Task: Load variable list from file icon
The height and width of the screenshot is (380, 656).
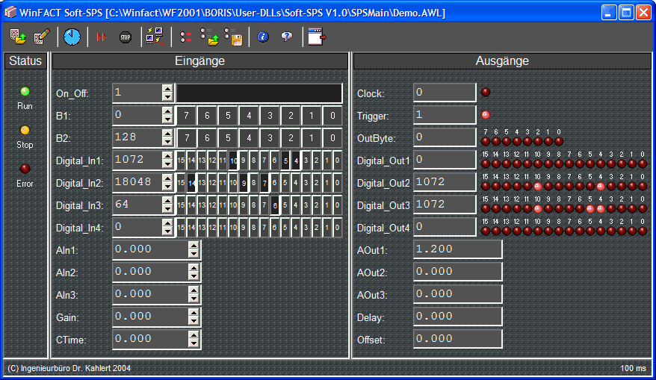Action: (210, 37)
